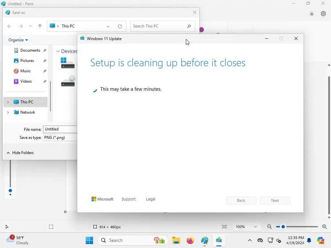Screen dimensions: 331x248
Task: Click cloud sync tray icon
Action: click(260, 240)
